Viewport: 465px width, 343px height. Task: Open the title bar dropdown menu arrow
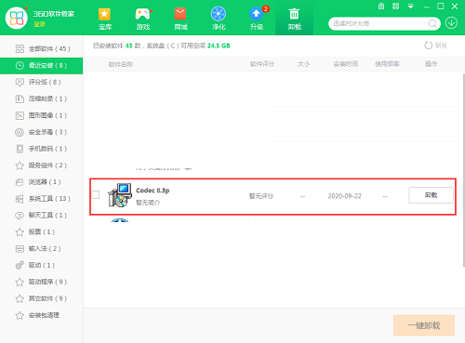[411, 7]
